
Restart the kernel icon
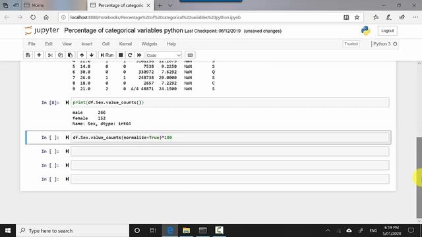130,55
